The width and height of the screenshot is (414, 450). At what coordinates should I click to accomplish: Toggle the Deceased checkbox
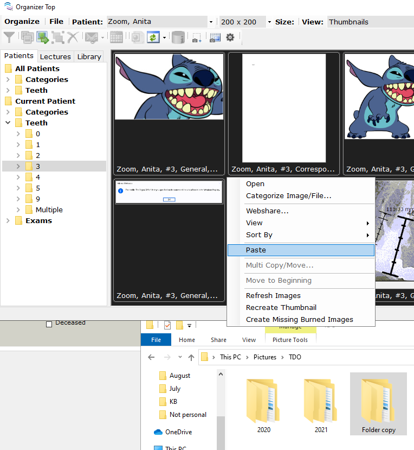click(x=49, y=324)
